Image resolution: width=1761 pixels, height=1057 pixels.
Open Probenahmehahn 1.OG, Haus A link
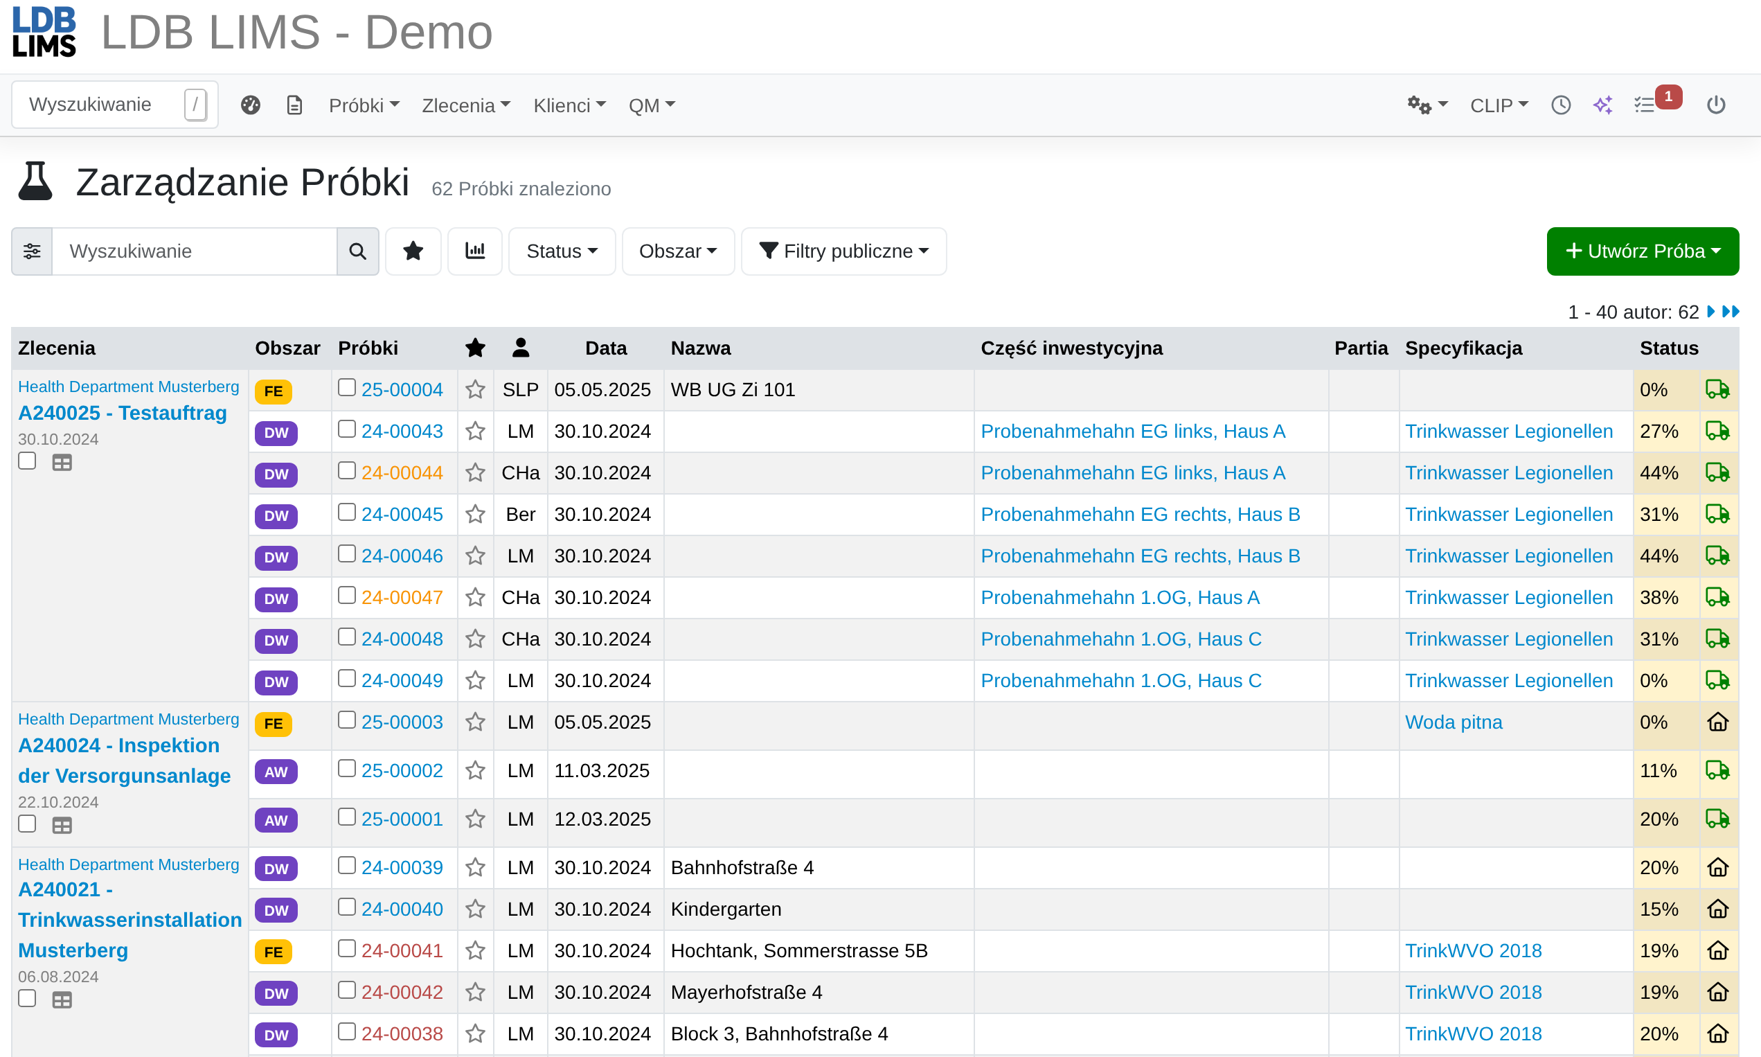tap(1120, 598)
